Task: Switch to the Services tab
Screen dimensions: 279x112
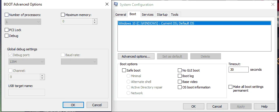Action: (148, 15)
